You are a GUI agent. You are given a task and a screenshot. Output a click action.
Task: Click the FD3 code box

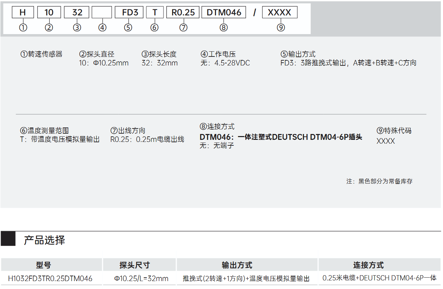coord(130,12)
